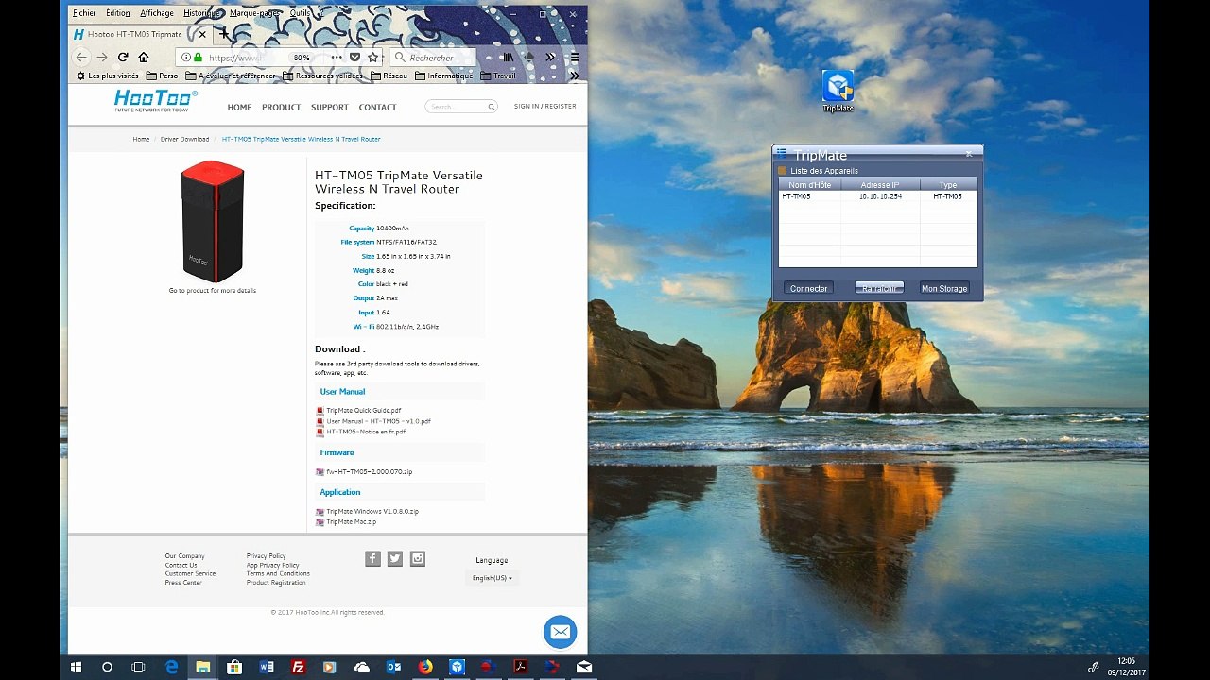Screen dimensions: 1210x680
Task: Click the TripMate window menu icon
Action: click(x=782, y=153)
